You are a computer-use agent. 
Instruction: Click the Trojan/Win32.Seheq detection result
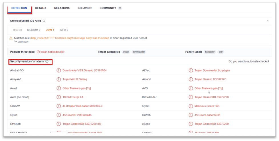click(x=75, y=79)
